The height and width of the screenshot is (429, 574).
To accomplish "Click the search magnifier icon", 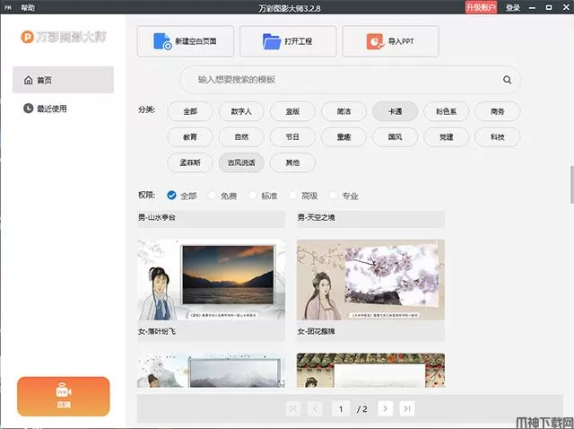I will [507, 80].
